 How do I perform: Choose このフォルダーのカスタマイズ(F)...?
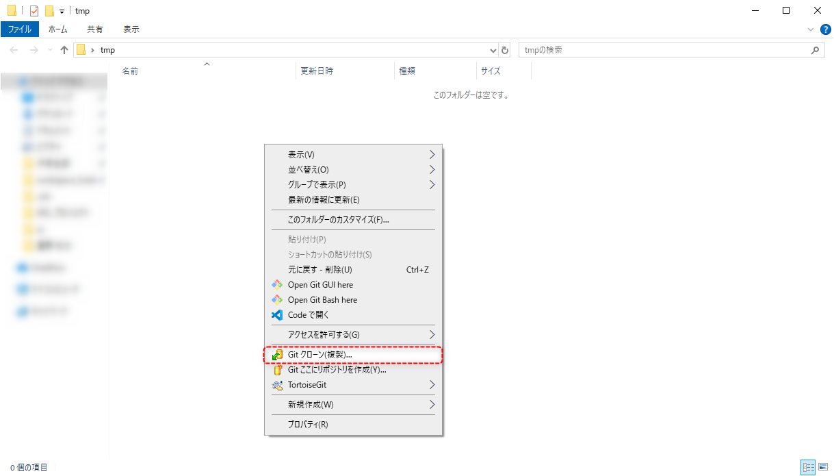354,220
